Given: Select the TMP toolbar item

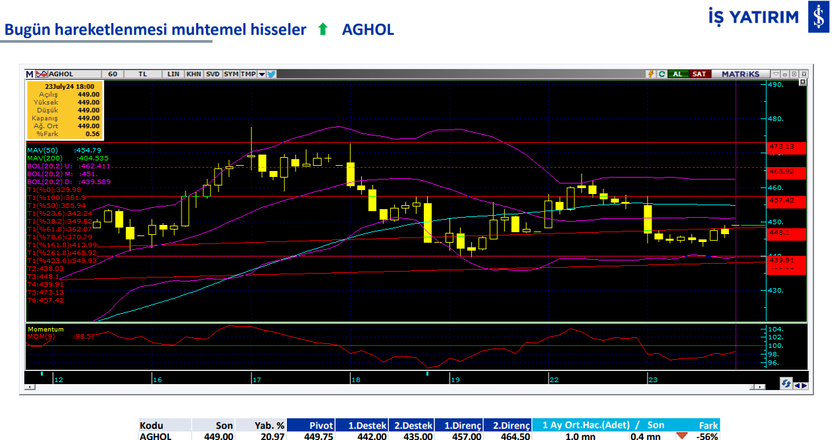Looking at the screenshot, I should click(x=248, y=74).
